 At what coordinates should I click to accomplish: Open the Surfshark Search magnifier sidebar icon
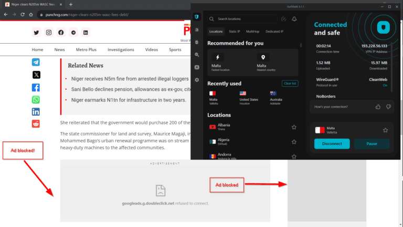point(197,55)
